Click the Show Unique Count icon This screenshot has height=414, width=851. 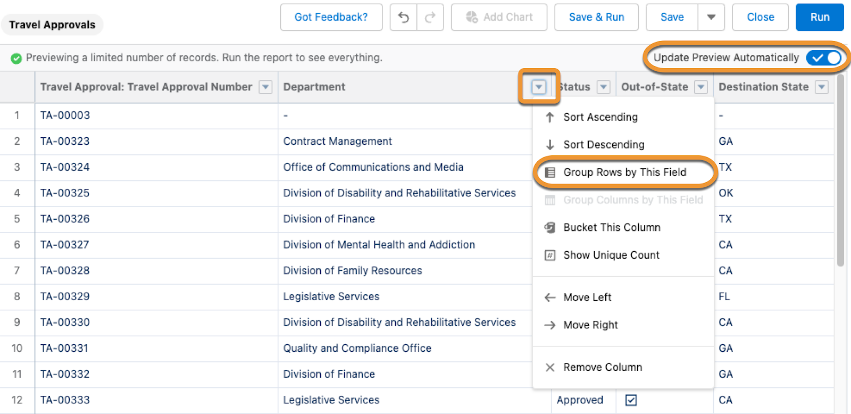click(550, 255)
